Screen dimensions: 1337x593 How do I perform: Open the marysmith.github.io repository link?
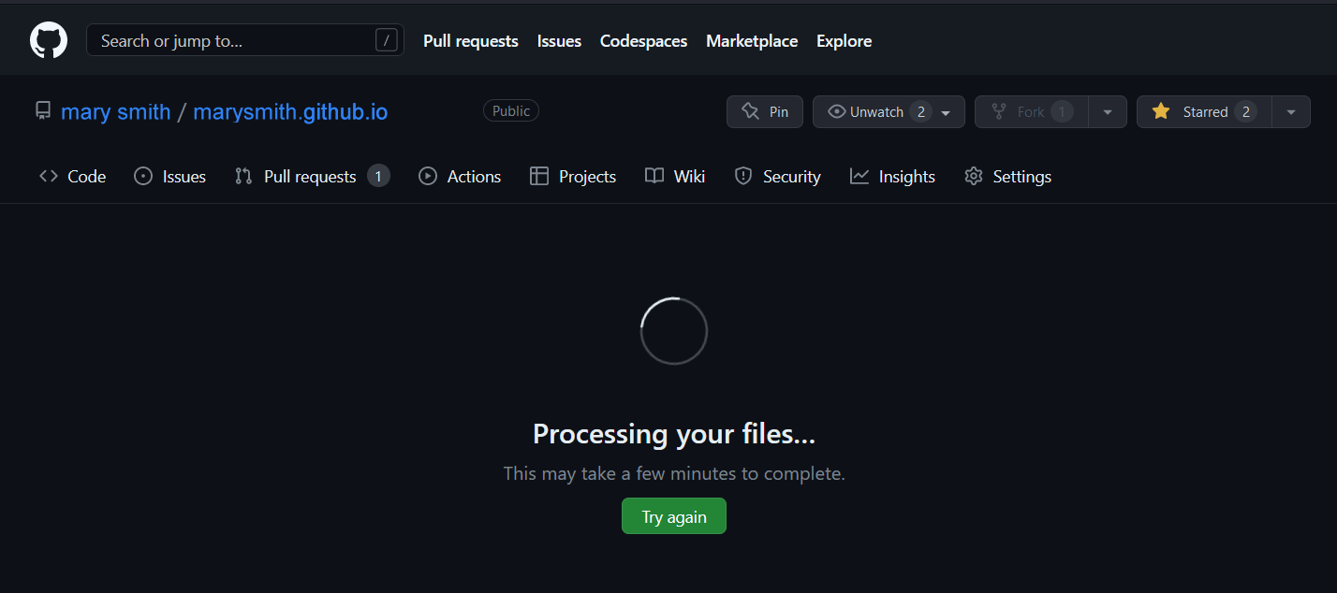point(290,112)
